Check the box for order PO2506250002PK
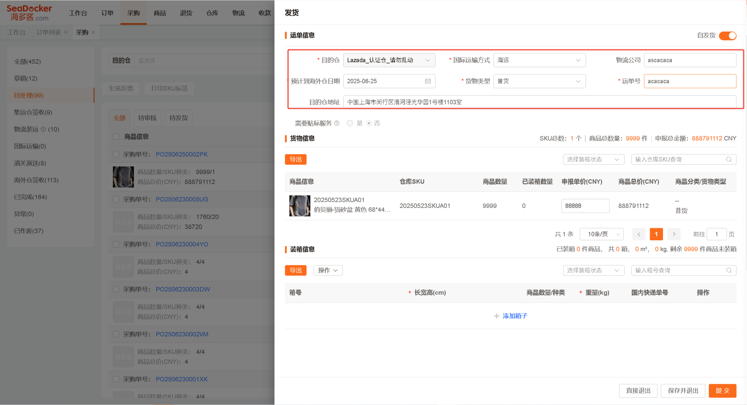This screenshot has height=405, width=747. tap(116, 154)
